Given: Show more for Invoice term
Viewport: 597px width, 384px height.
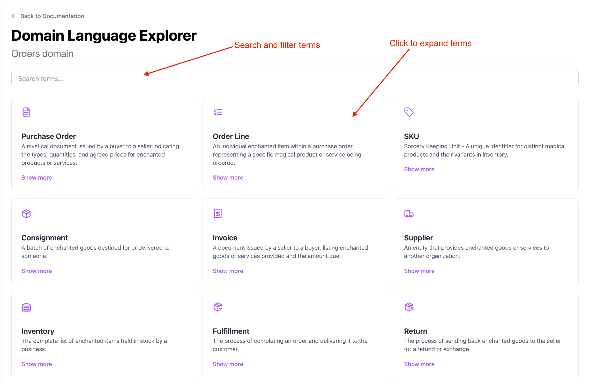Looking at the screenshot, I should 228,271.
